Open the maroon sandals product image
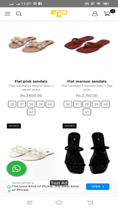 87,44
